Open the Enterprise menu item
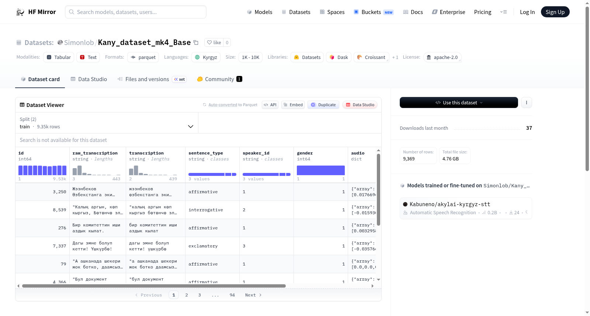 448,12
